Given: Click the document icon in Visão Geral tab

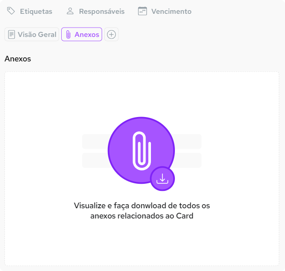Looking at the screenshot, I should [x=12, y=34].
